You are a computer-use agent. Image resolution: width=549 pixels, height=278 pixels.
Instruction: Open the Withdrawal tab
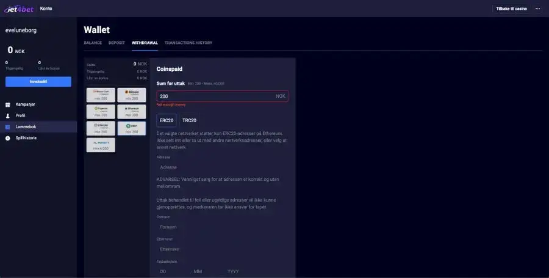(x=145, y=43)
